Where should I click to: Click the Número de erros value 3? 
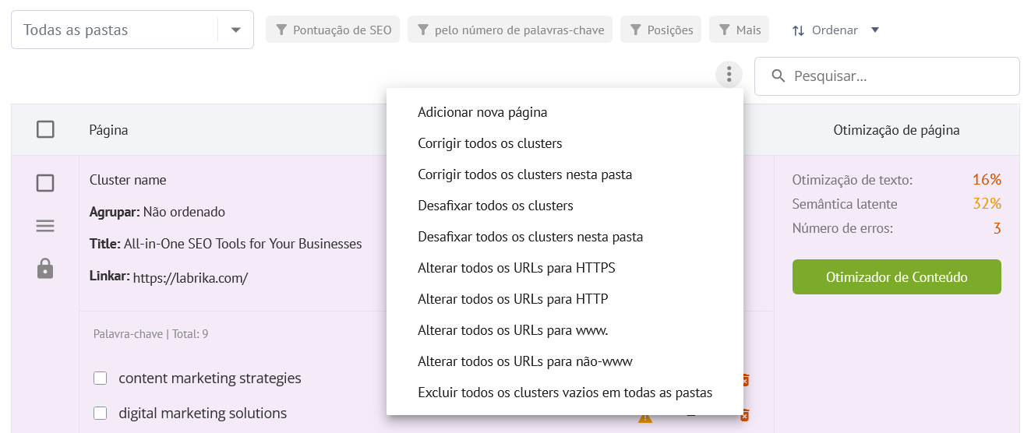[x=997, y=228]
